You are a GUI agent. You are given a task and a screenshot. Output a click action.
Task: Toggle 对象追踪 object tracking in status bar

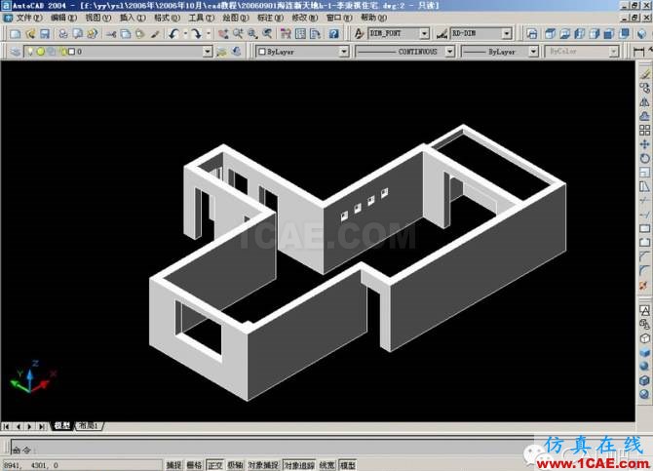point(299,465)
